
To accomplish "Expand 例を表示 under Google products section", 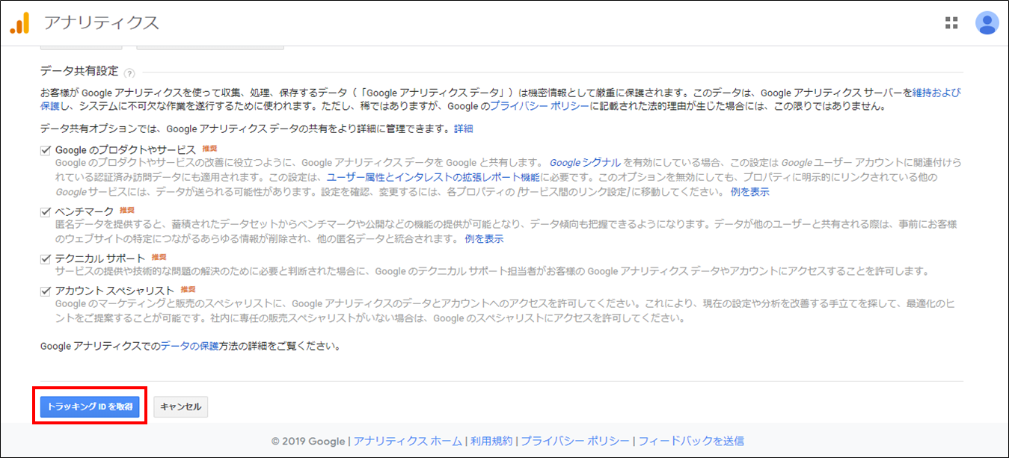I will [x=749, y=192].
